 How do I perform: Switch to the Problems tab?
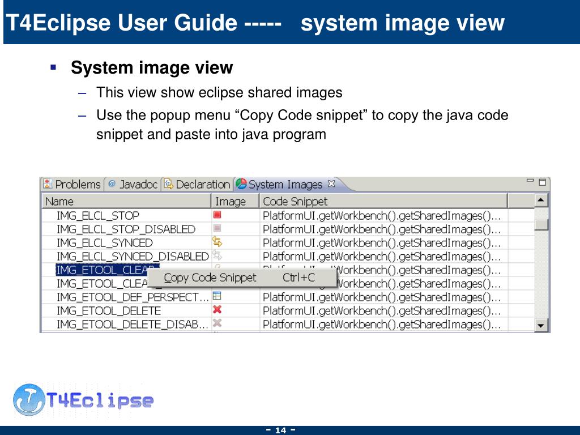72,184
